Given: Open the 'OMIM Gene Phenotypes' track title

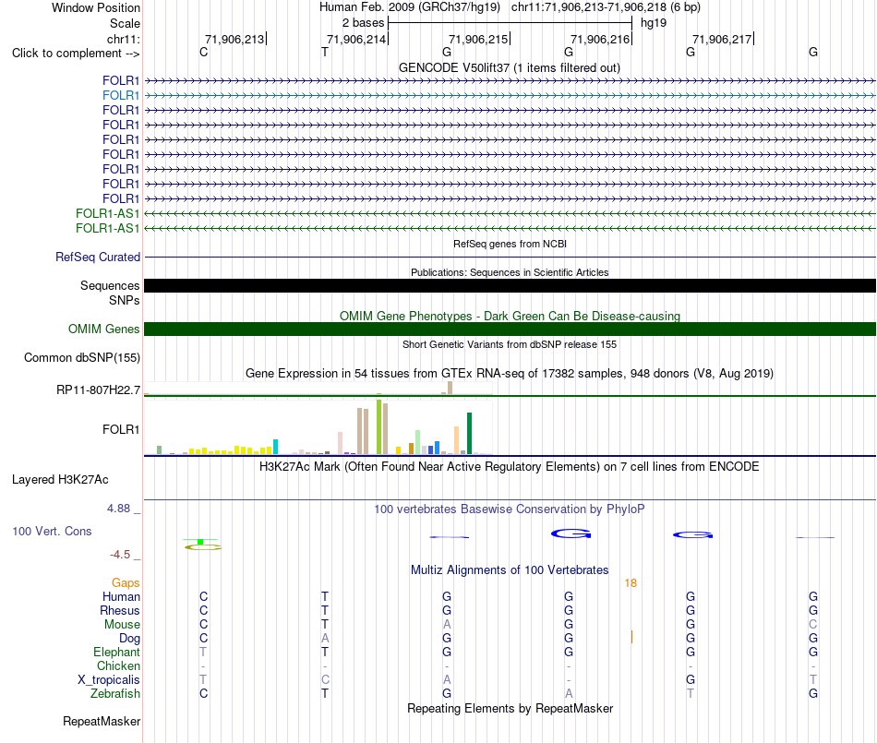Looking at the screenshot, I should coord(510,316).
